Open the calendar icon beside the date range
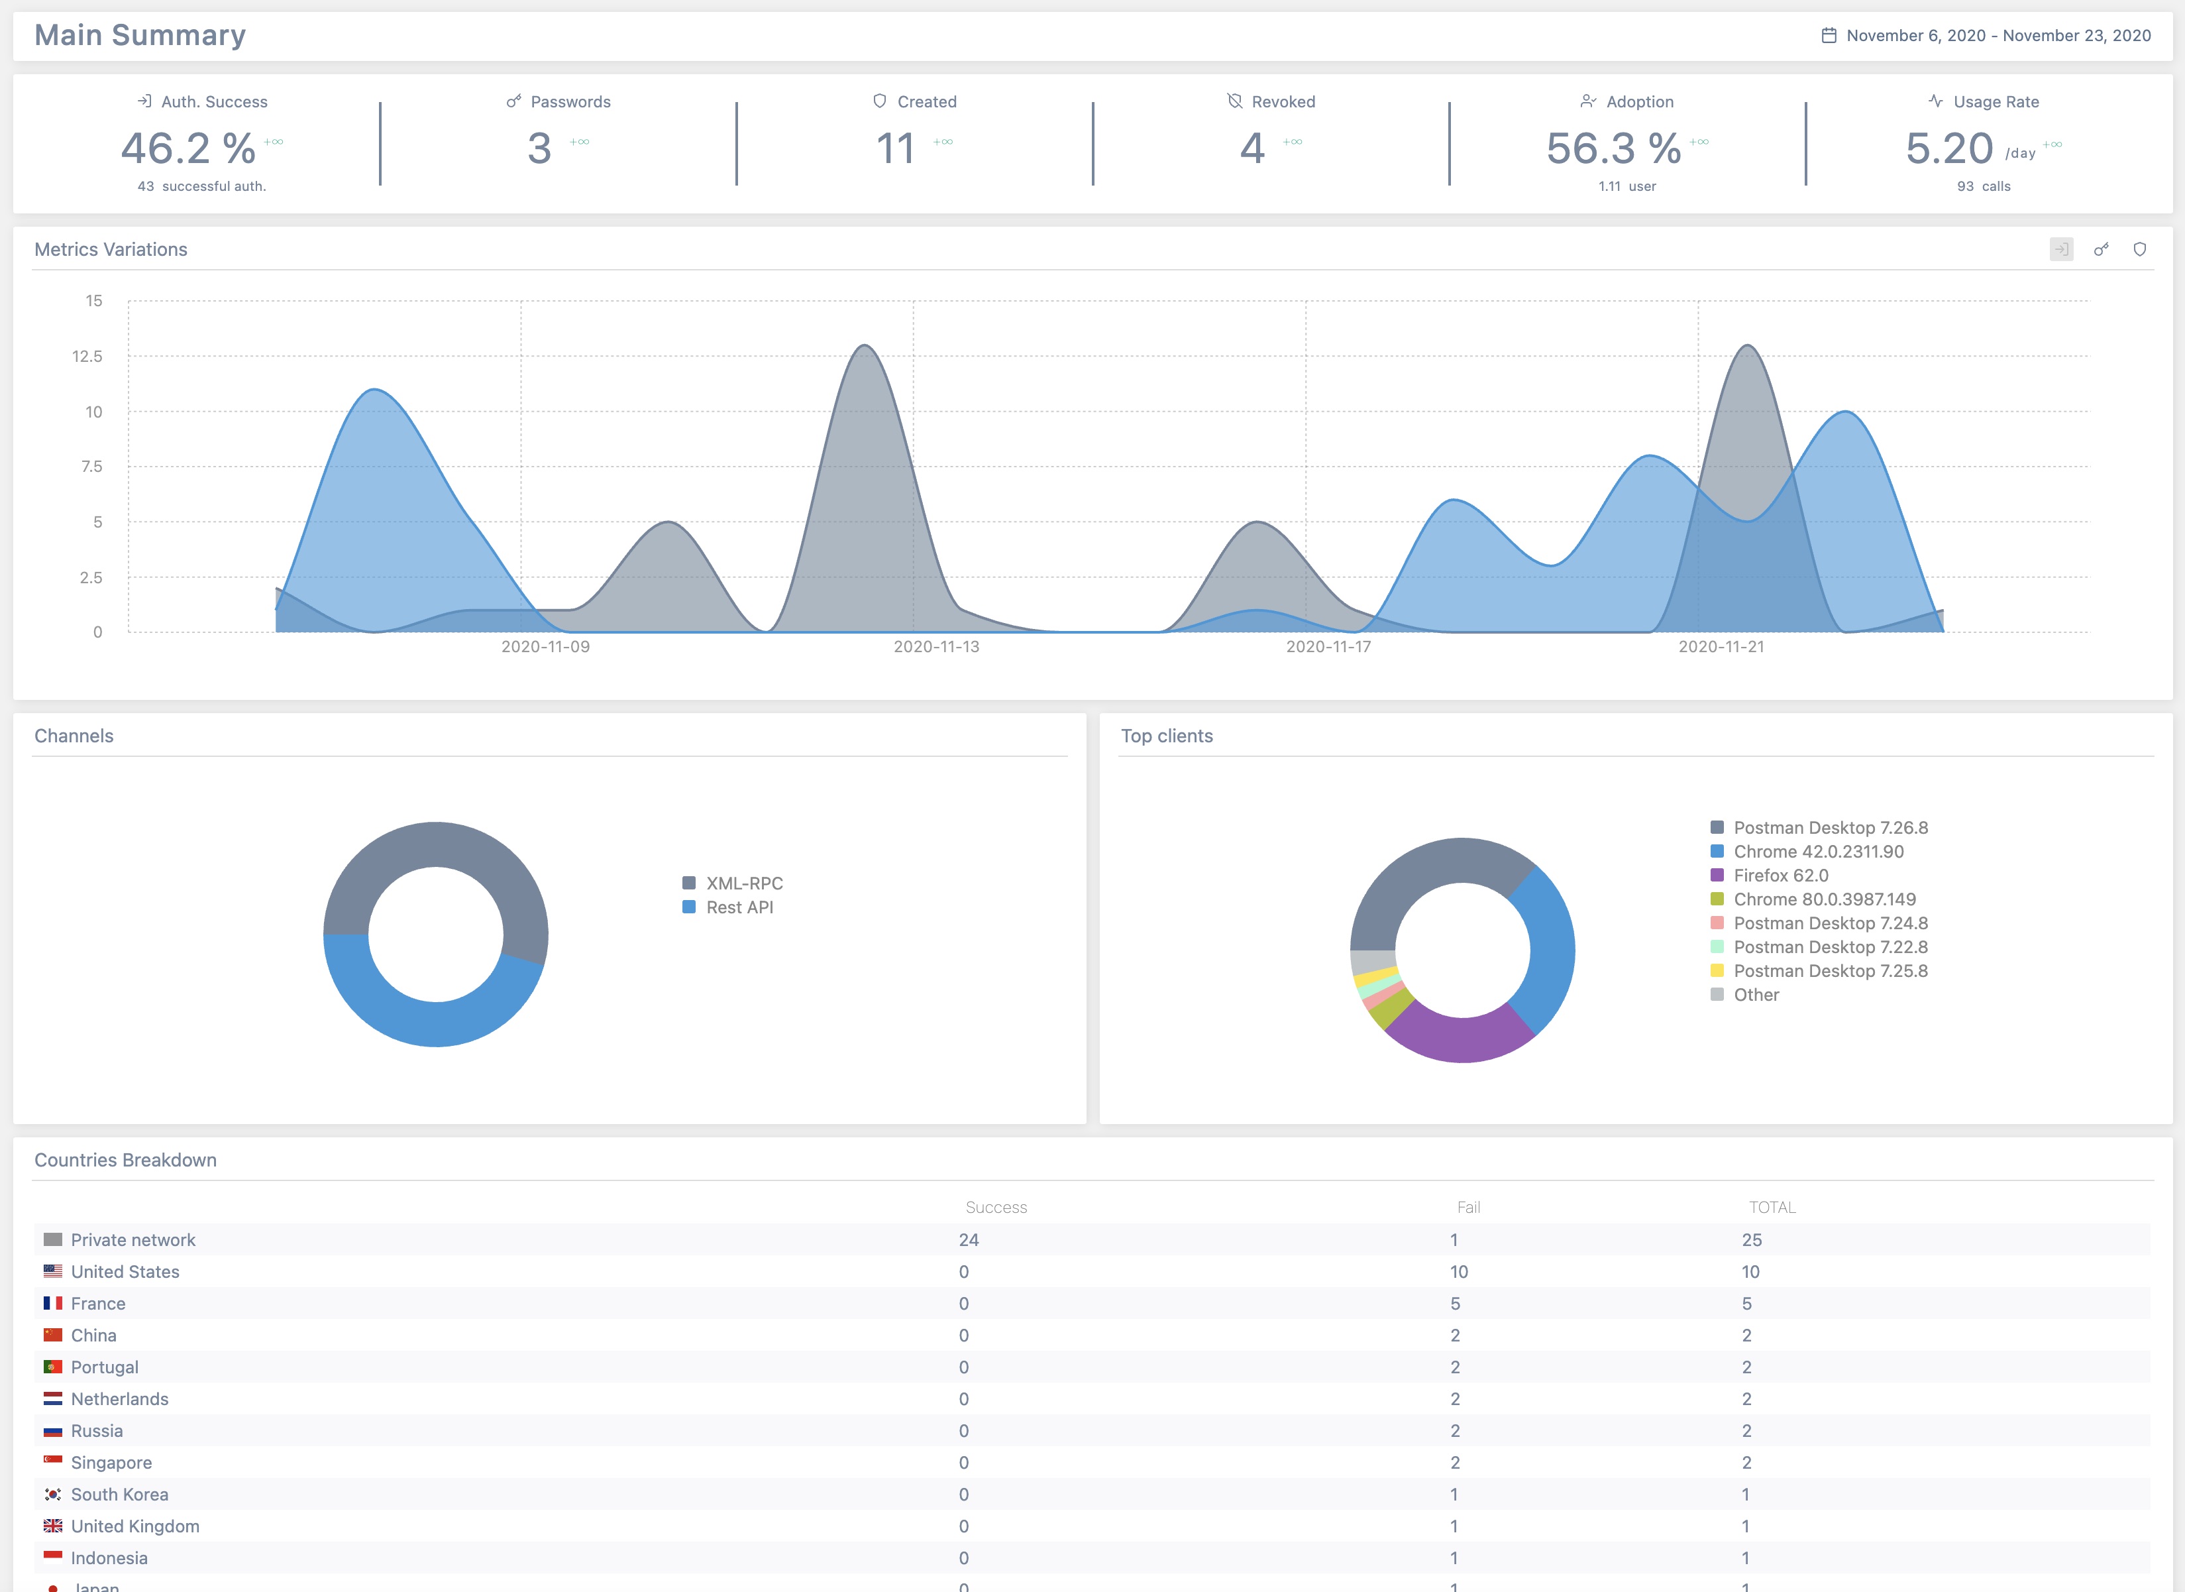 pyautogui.click(x=1829, y=36)
